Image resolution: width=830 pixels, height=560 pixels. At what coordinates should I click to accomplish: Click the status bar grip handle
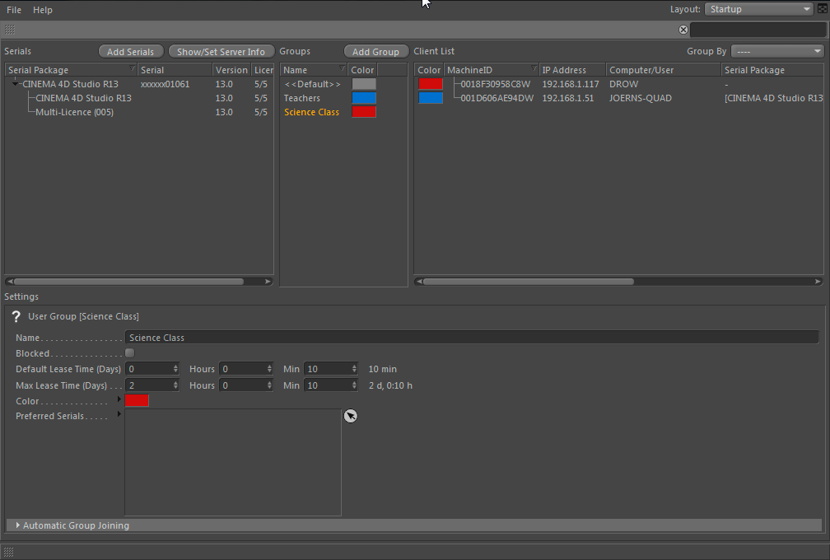point(8,552)
